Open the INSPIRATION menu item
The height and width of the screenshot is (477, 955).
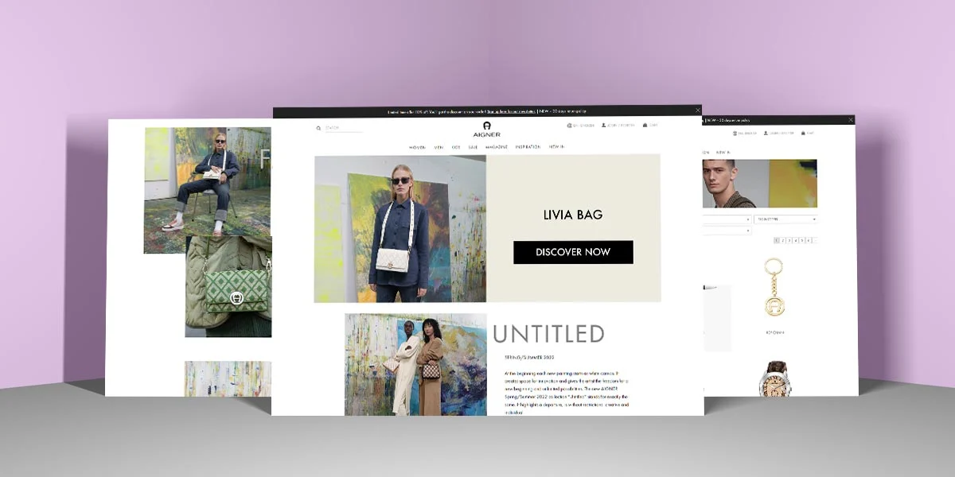(528, 147)
